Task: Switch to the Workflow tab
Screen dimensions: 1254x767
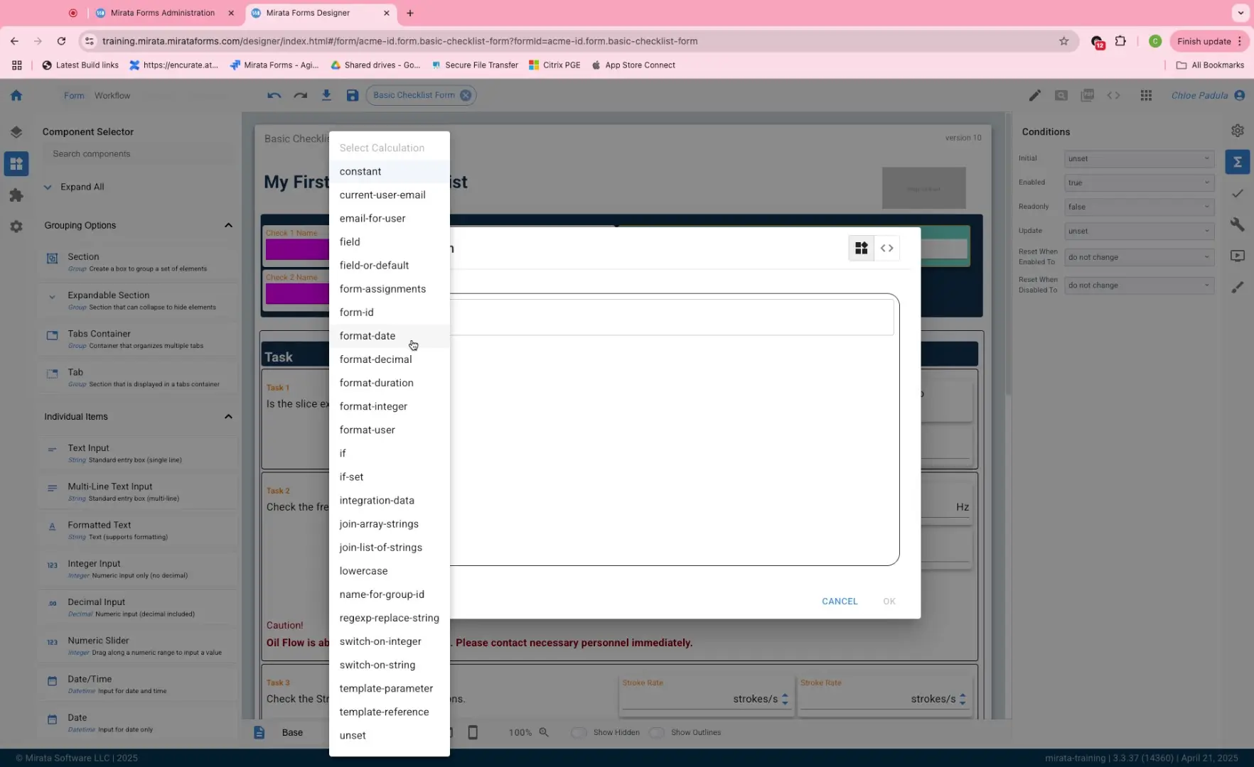Action: click(112, 95)
